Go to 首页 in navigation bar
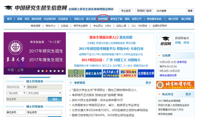203x117 pixels. pyautogui.click(x=9, y=19)
